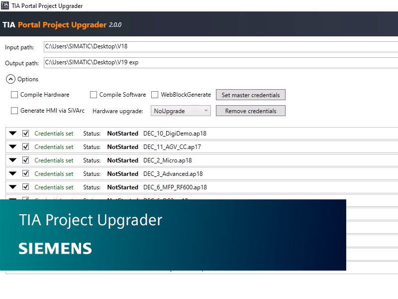
Task: Uncheck the DEC_11_AGV_CC.ap17 row checkbox
Action: 25,147
